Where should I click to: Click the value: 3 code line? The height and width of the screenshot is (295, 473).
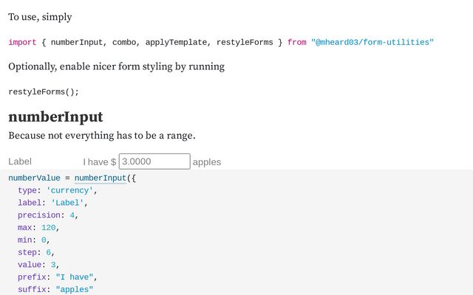coord(38,265)
